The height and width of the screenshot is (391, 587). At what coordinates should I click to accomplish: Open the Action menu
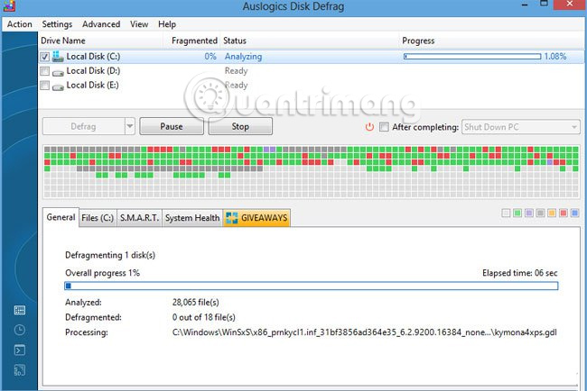(20, 24)
